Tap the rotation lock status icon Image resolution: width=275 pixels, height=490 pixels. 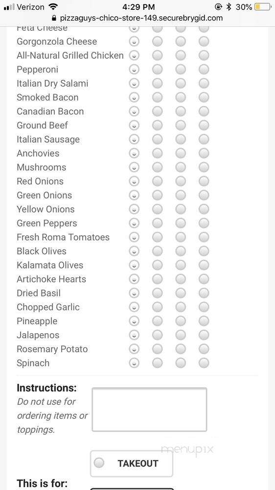219,6
